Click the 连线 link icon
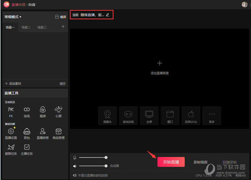The width and height of the screenshot is (251, 180). pyautogui.click(x=26, y=111)
